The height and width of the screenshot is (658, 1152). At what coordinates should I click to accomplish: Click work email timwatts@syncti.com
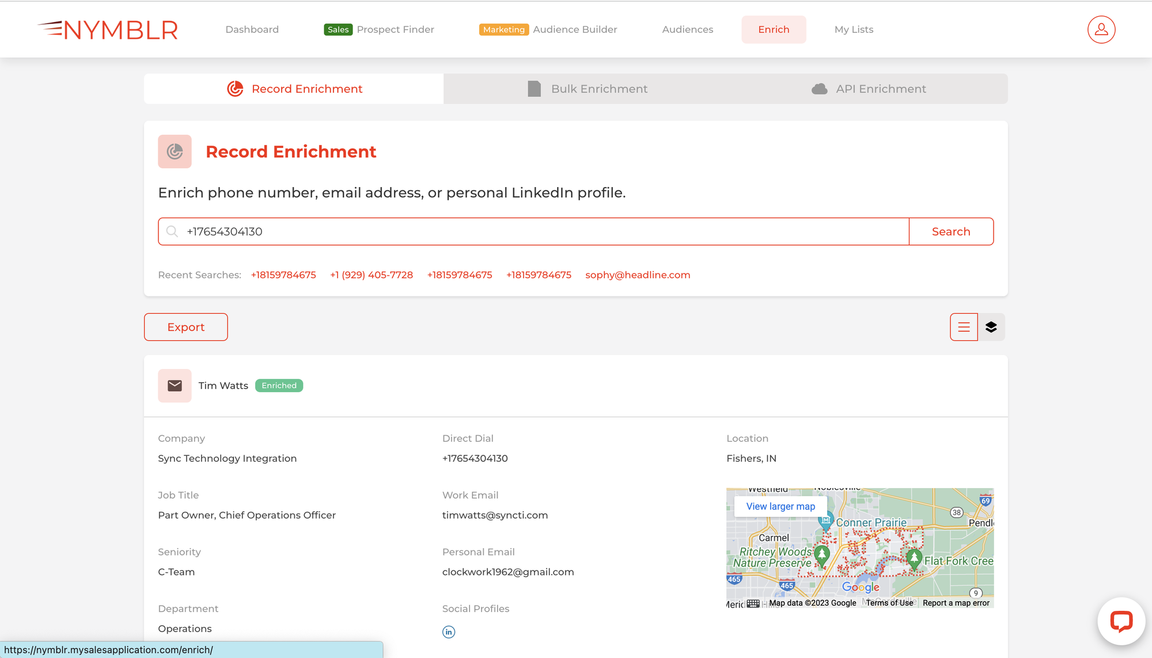click(495, 515)
